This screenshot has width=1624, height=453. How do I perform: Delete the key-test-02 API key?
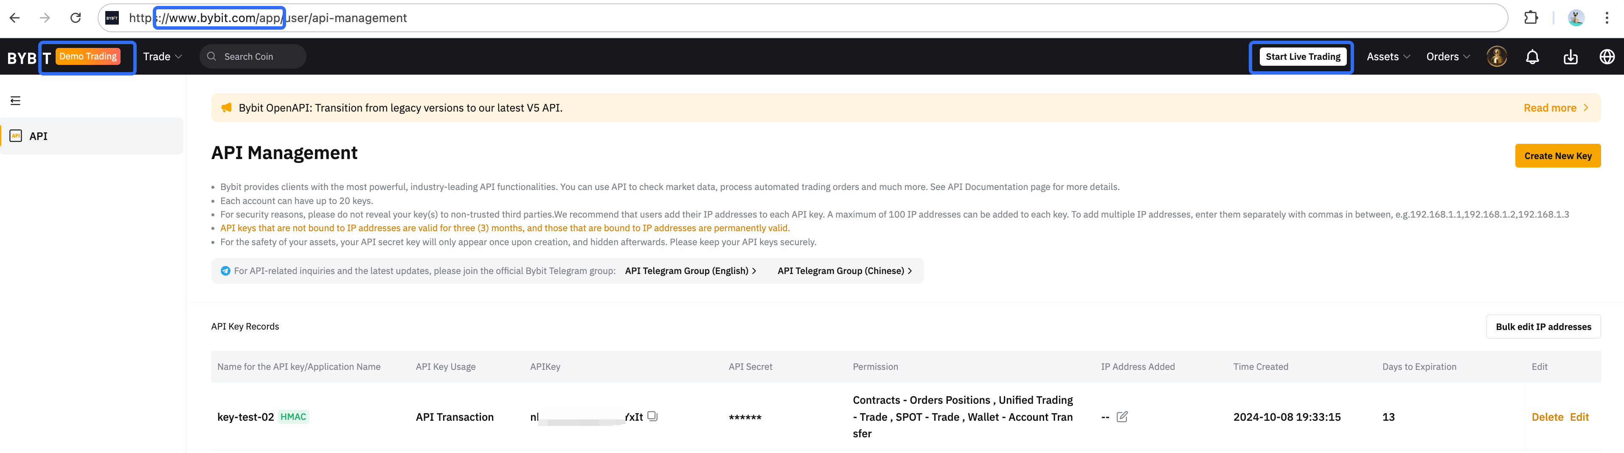click(x=1547, y=417)
